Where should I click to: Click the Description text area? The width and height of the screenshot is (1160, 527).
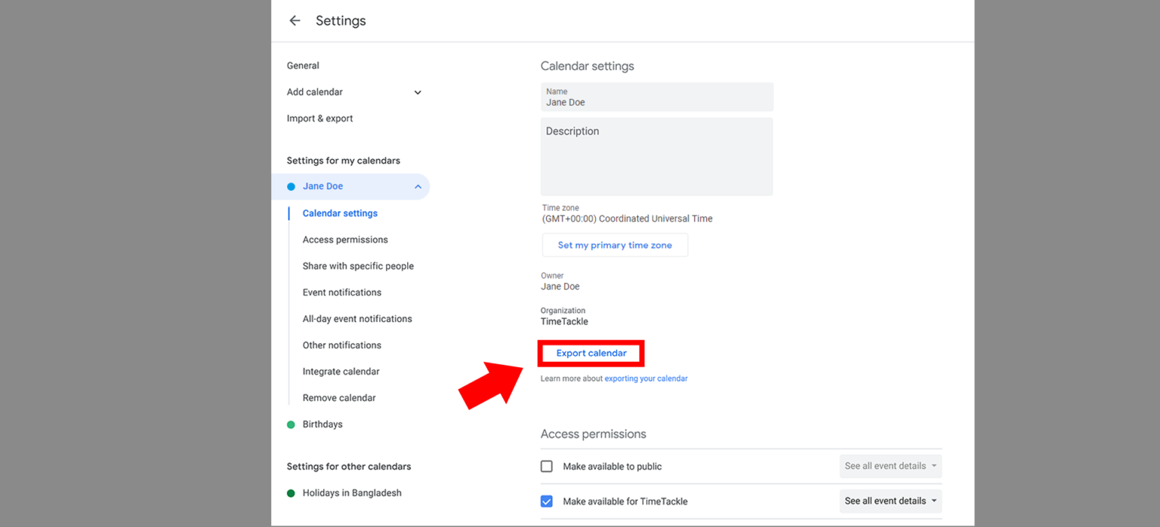click(656, 156)
